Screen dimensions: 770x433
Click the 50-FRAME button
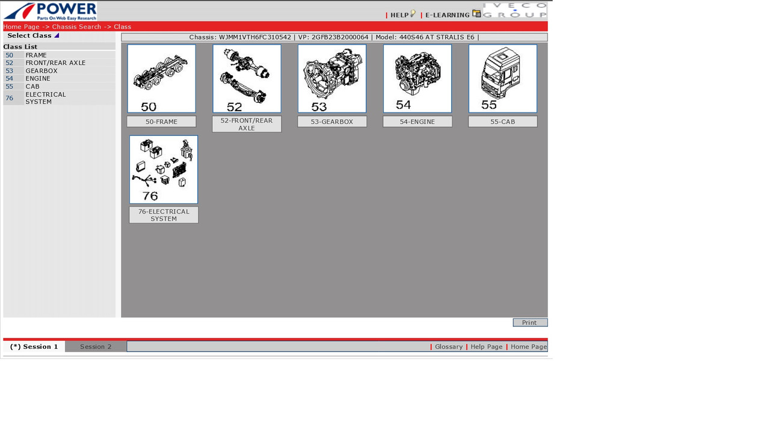[161, 121]
